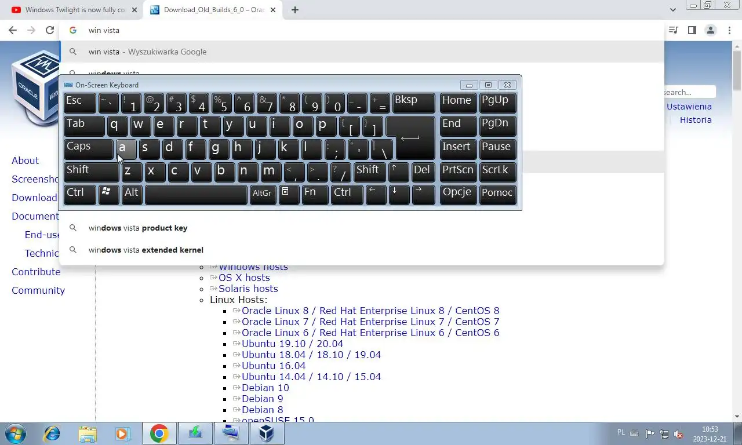Toggle left Shift key on on-screen keyboard
The image size is (742, 445).
92,172
